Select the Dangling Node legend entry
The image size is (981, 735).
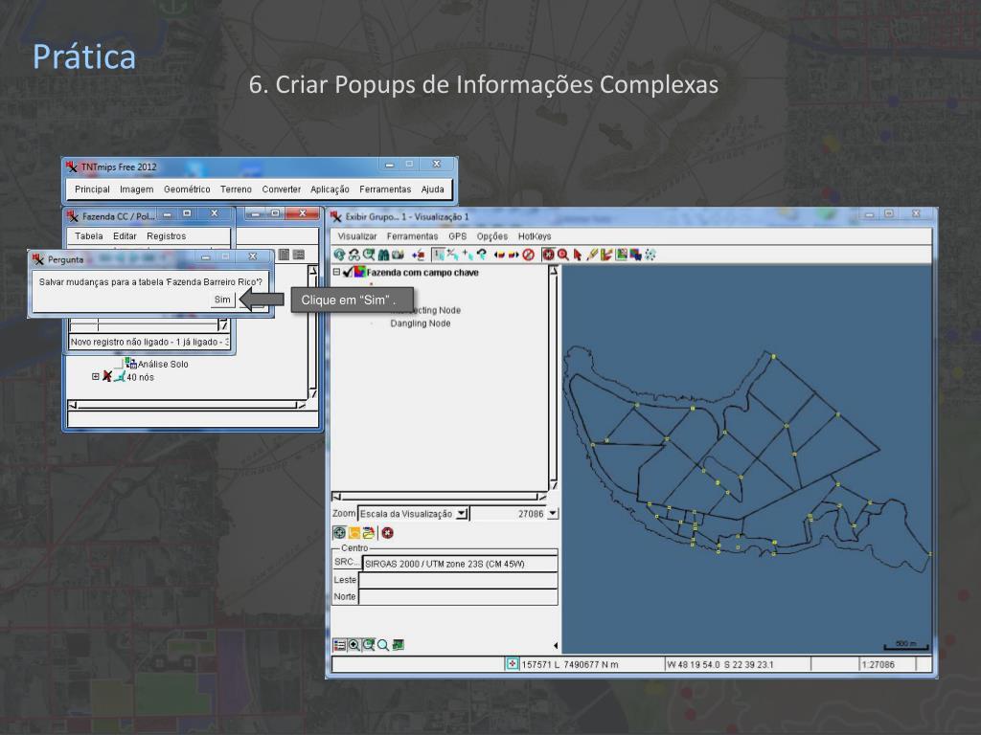click(x=421, y=323)
